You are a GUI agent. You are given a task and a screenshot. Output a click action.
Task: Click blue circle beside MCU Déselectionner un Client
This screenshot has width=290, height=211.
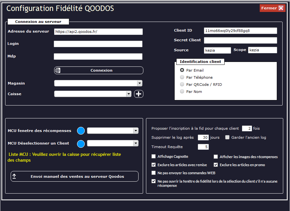click(x=81, y=143)
